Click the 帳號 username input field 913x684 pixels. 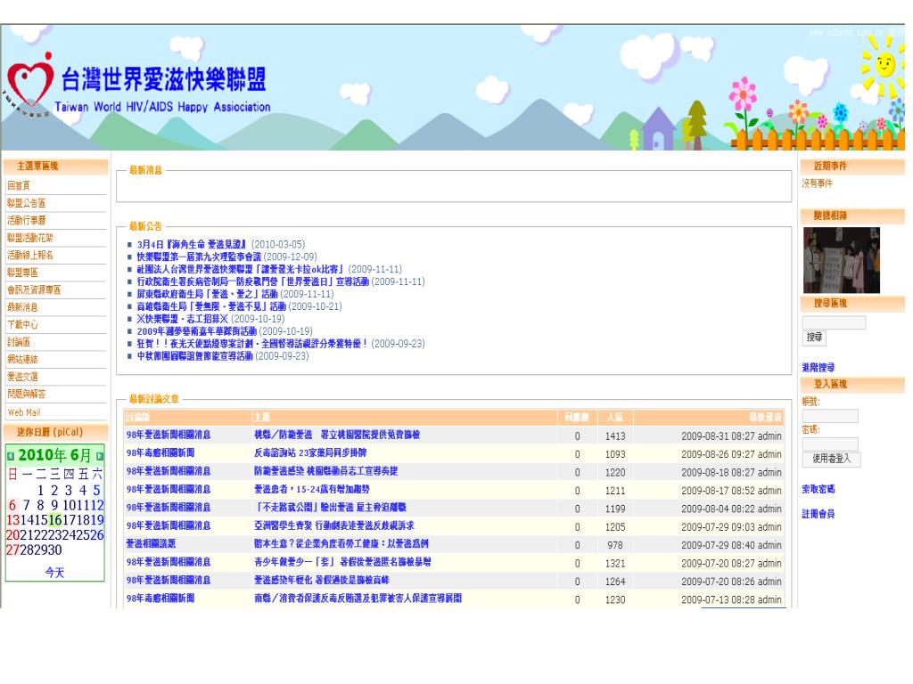(x=830, y=416)
